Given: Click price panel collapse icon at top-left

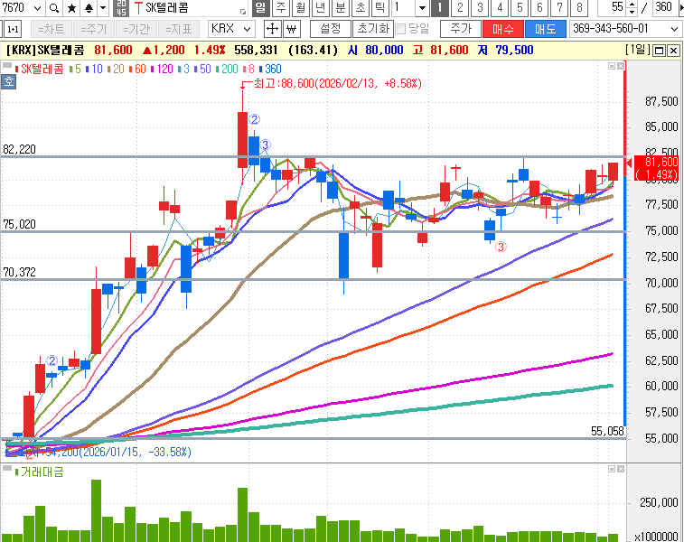Looking at the screenshot, I should tap(7, 66).
